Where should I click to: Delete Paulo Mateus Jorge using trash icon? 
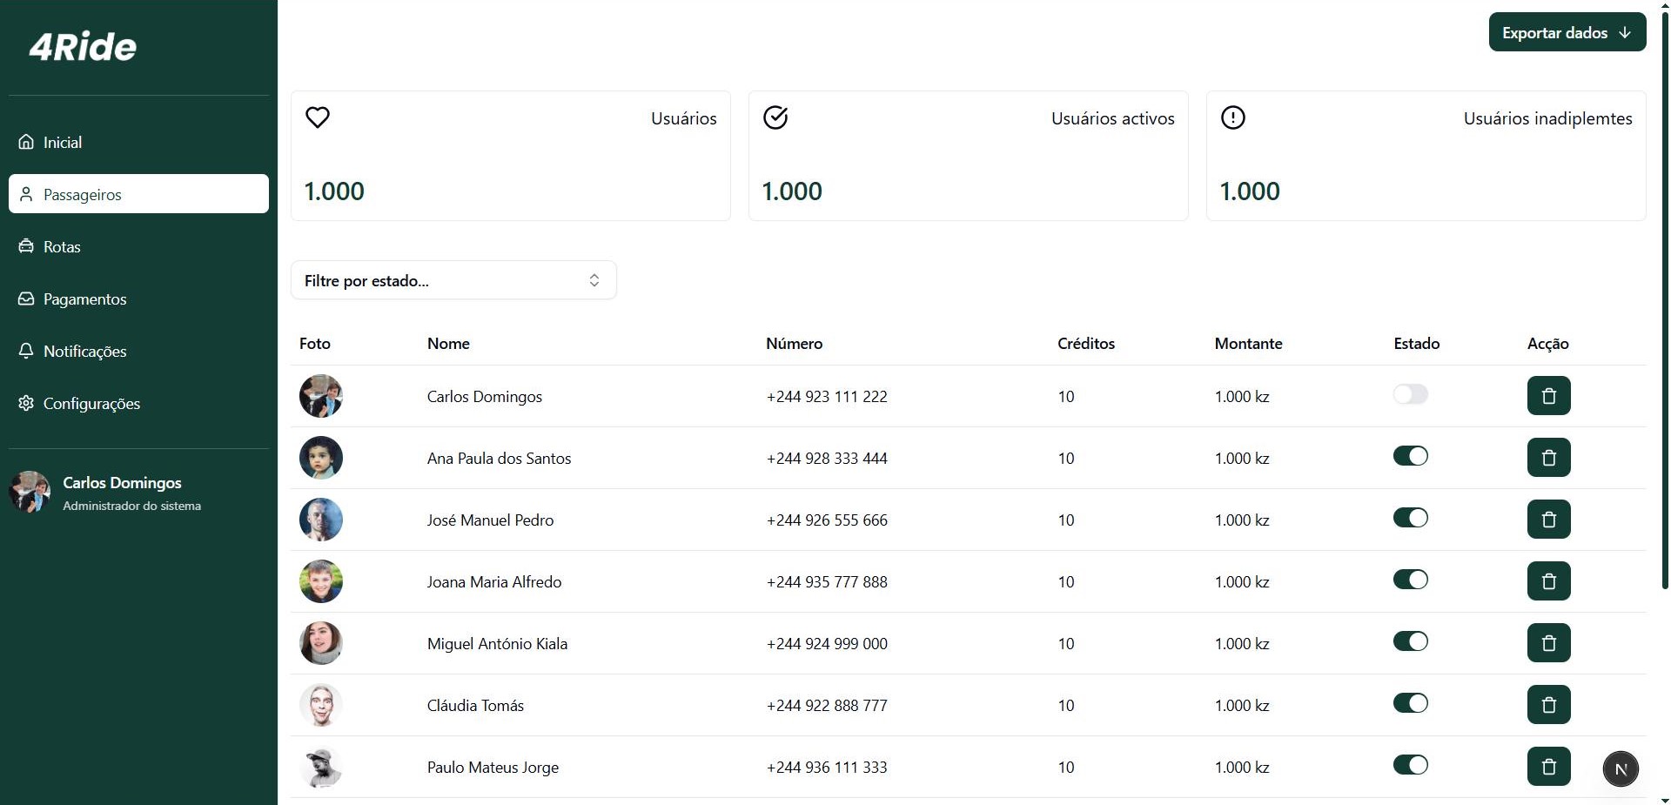click(x=1548, y=767)
